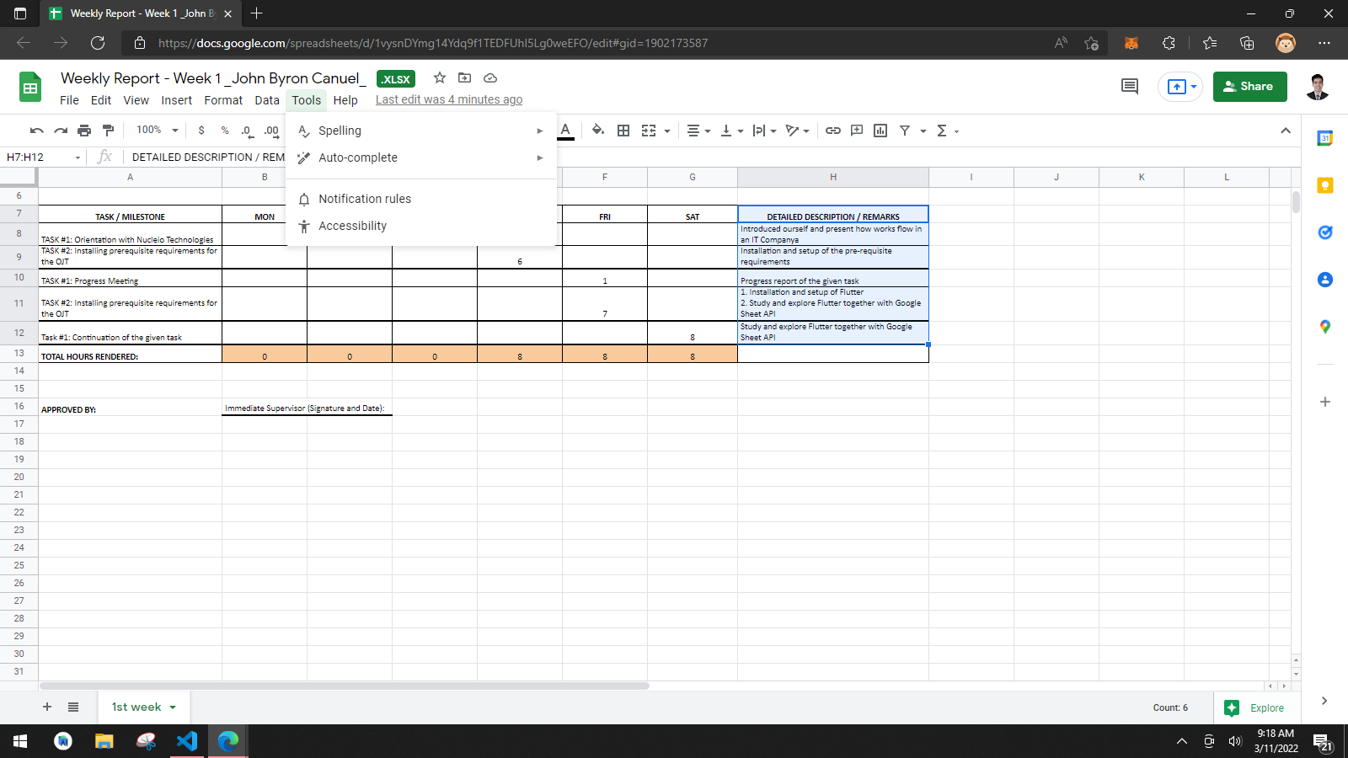Activate the paint format tool
The width and height of the screenshot is (1348, 758).
pos(108,131)
